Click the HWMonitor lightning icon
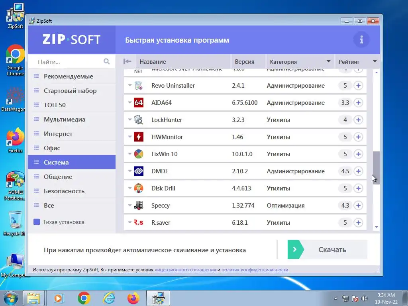This screenshot has width=408, height=306. [x=138, y=137]
